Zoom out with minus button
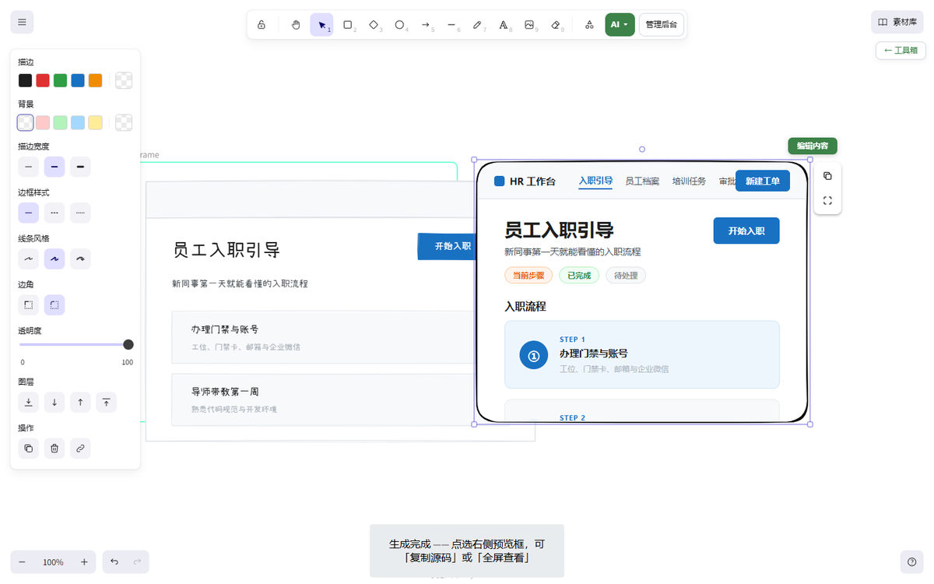Screen dimensions: 934x584 22,562
